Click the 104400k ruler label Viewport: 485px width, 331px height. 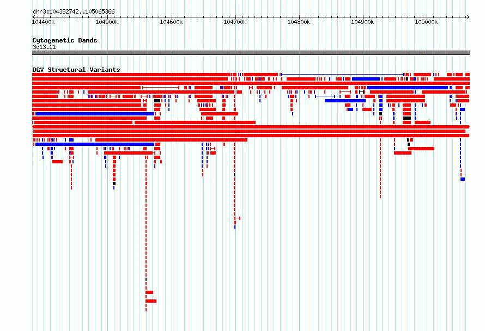coord(43,22)
